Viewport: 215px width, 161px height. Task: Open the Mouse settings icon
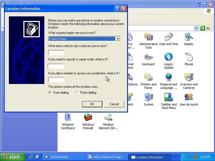click(x=189, y=59)
